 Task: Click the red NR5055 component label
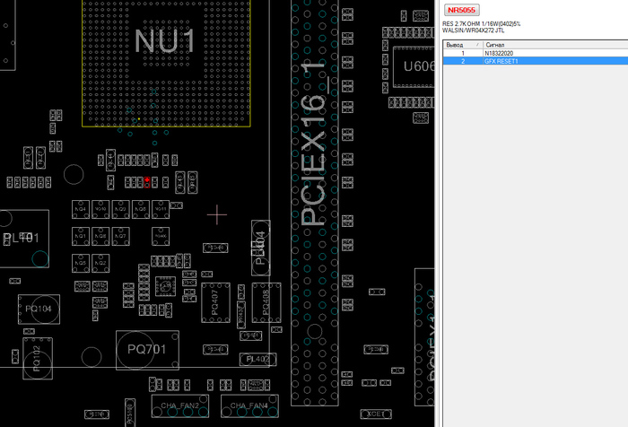pos(462,10)
